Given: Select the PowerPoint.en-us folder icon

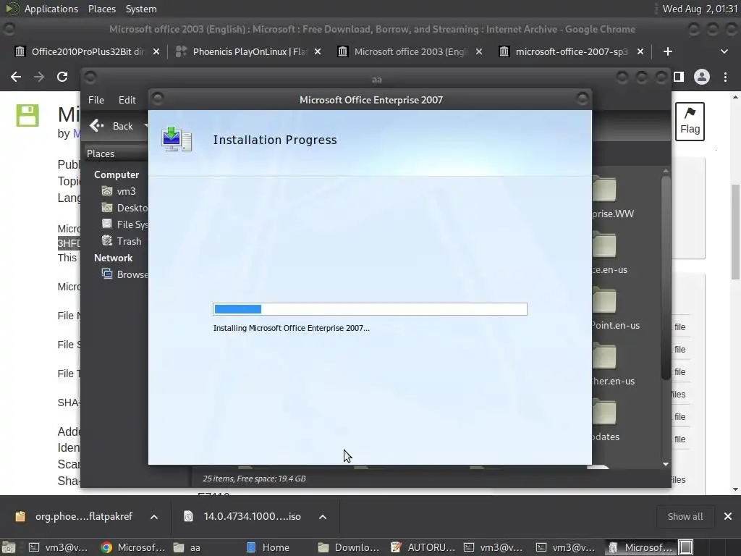Looking at the screenshot, I should tap(604, 300).
